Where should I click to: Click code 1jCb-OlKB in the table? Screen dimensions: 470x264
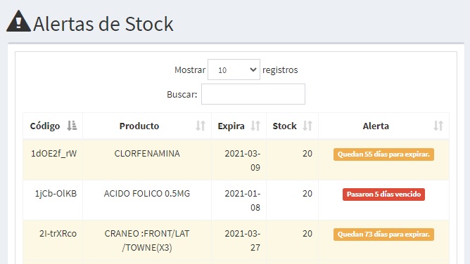56,194
